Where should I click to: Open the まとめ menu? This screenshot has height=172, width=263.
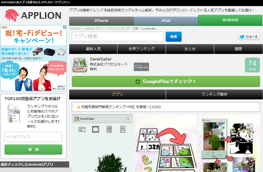point(190,49)
